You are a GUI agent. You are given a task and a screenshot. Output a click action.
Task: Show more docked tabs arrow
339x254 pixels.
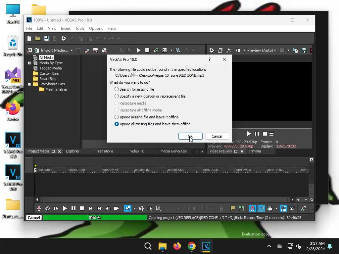202,151
